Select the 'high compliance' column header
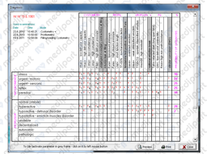Image resolution: width=207 pixels, height=154 pixels. tap(93, 45)
